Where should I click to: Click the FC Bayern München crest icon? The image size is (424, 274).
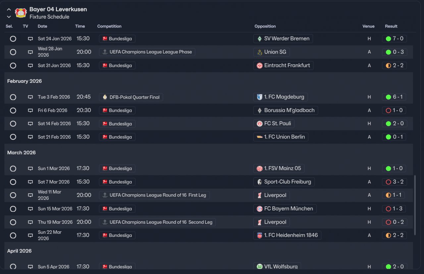pyautogui.click(x=260, y=209)
